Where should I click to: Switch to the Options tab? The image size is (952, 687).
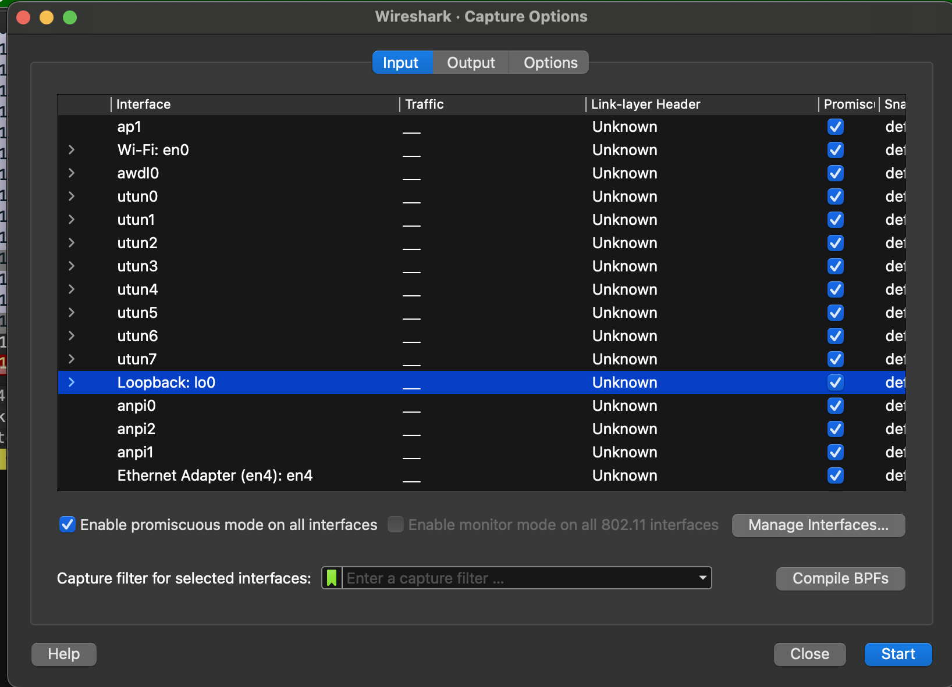[550, 62]
